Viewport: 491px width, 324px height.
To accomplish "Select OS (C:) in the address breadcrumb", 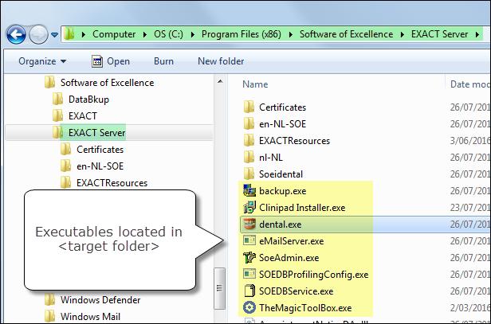I will click(x=168, y=34).
